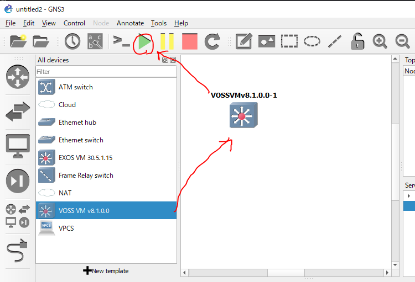Screen dimensions: 415x282
Task: Click the Insert a picture icon
Action: point(267,41)
